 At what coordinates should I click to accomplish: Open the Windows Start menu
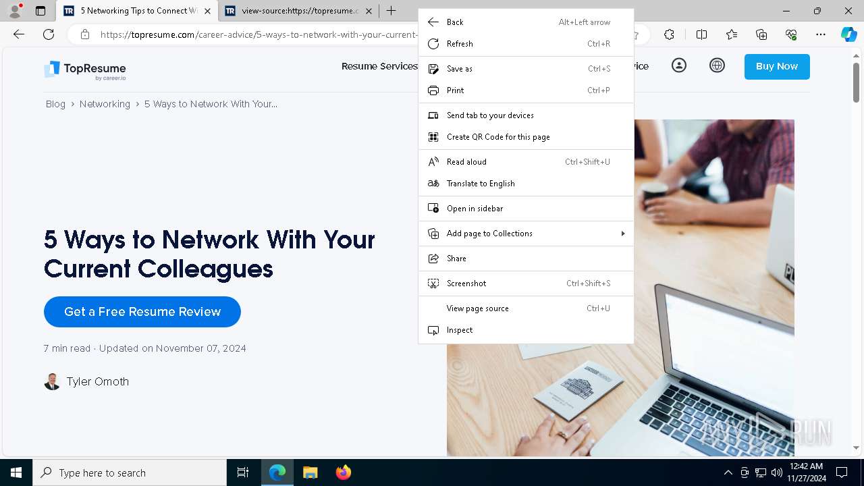(16, 473)
